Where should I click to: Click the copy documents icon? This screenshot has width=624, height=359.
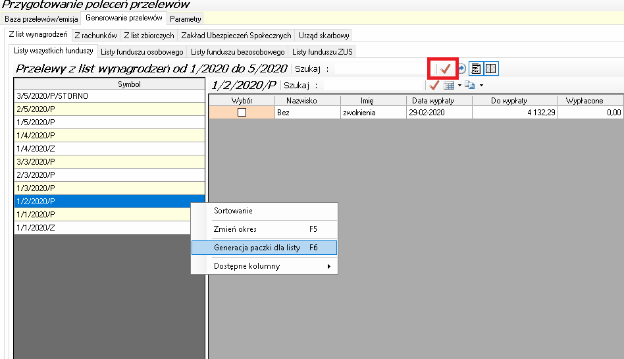pos(469,85)
